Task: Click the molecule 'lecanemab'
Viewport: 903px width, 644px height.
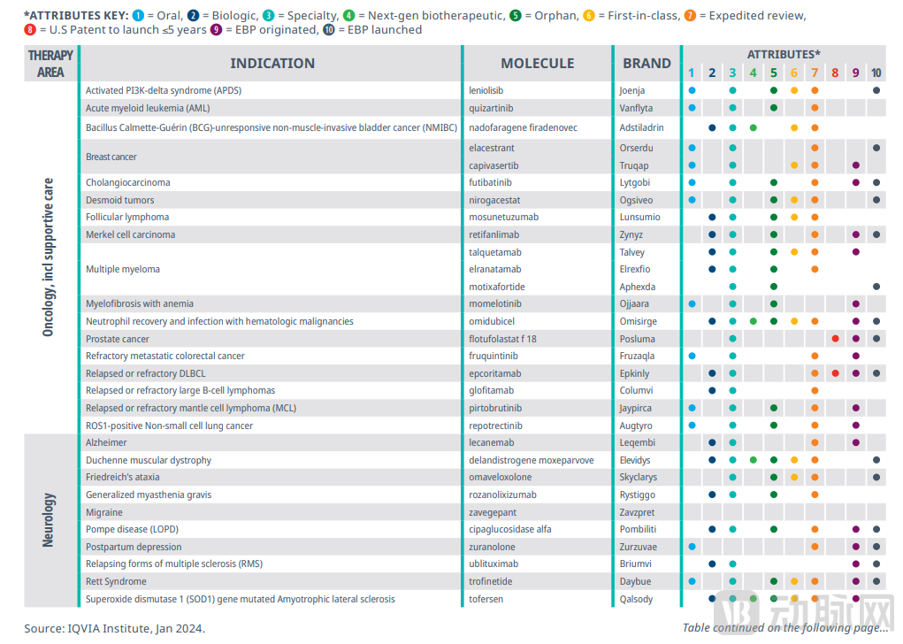Action: coord(491,442)
